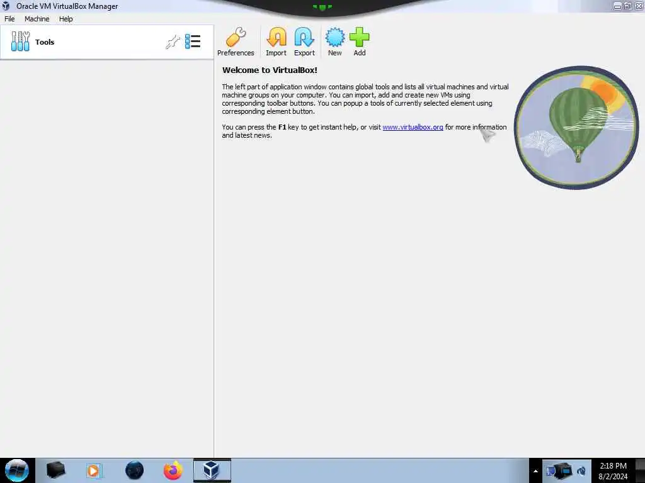
Task: Click the VirtualBox title bar icon
Action: (x=6, y=6)
